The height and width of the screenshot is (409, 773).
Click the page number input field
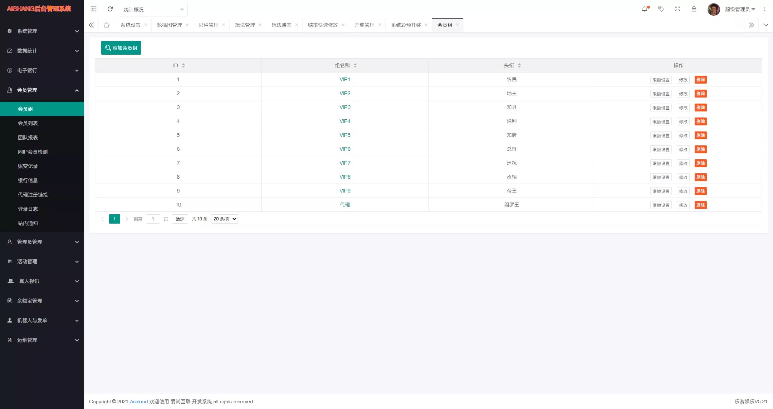153,219
